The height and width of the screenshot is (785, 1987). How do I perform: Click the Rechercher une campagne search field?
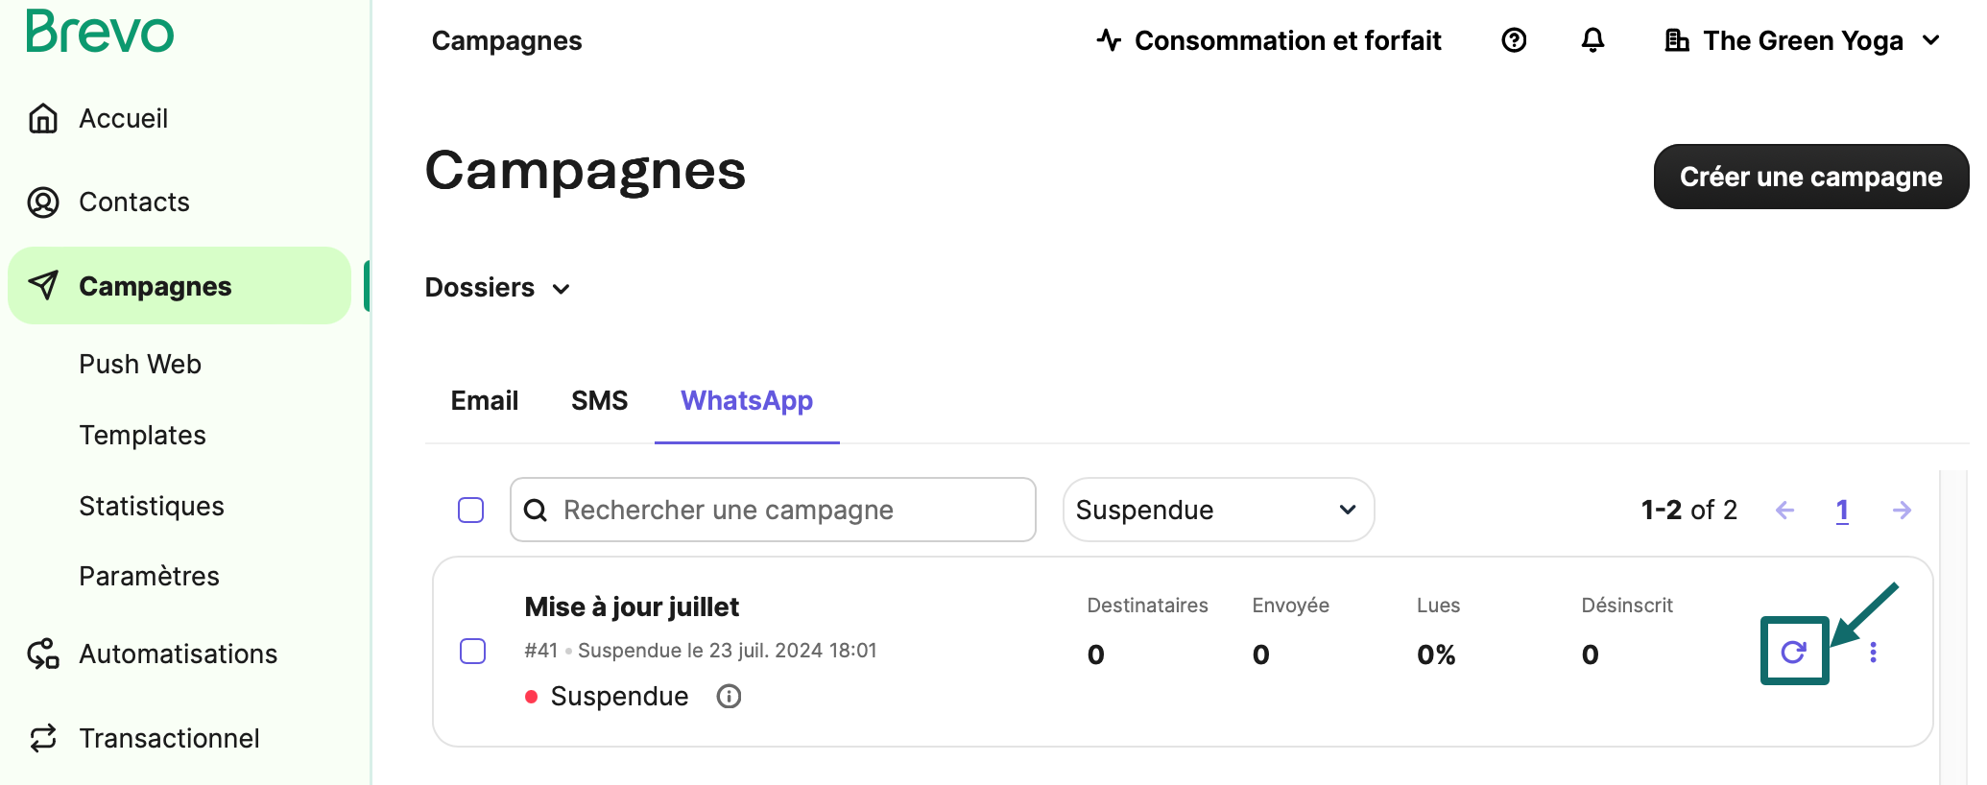pos(773,510)
